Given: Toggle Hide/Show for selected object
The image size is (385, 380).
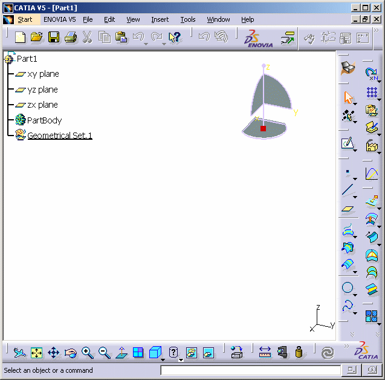Looking at the screenshot, I should 192,353.
